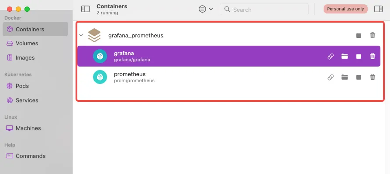The width and height of the screenshot is (390, 174).
Task: Stop the grafana container
Action: (359, 57)
